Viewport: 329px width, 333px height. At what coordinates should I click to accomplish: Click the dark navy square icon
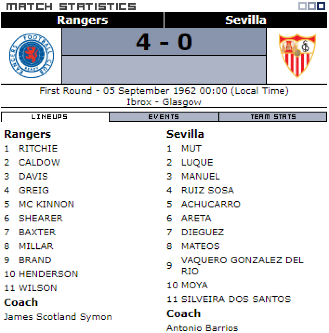click(x=321, y=6)
